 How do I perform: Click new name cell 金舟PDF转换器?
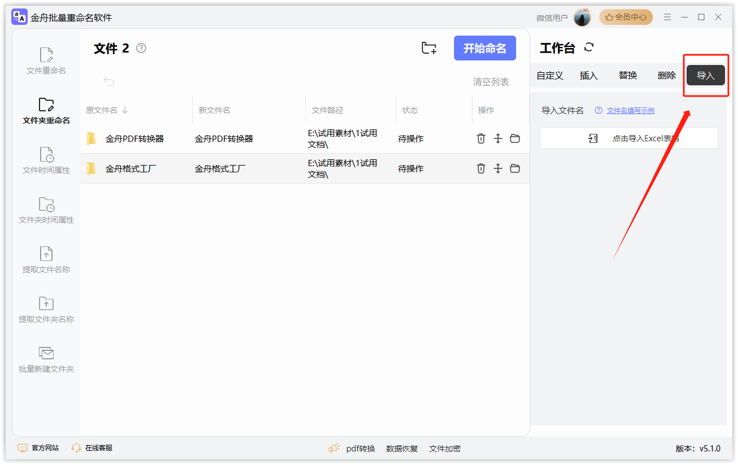tap(224, 138)
